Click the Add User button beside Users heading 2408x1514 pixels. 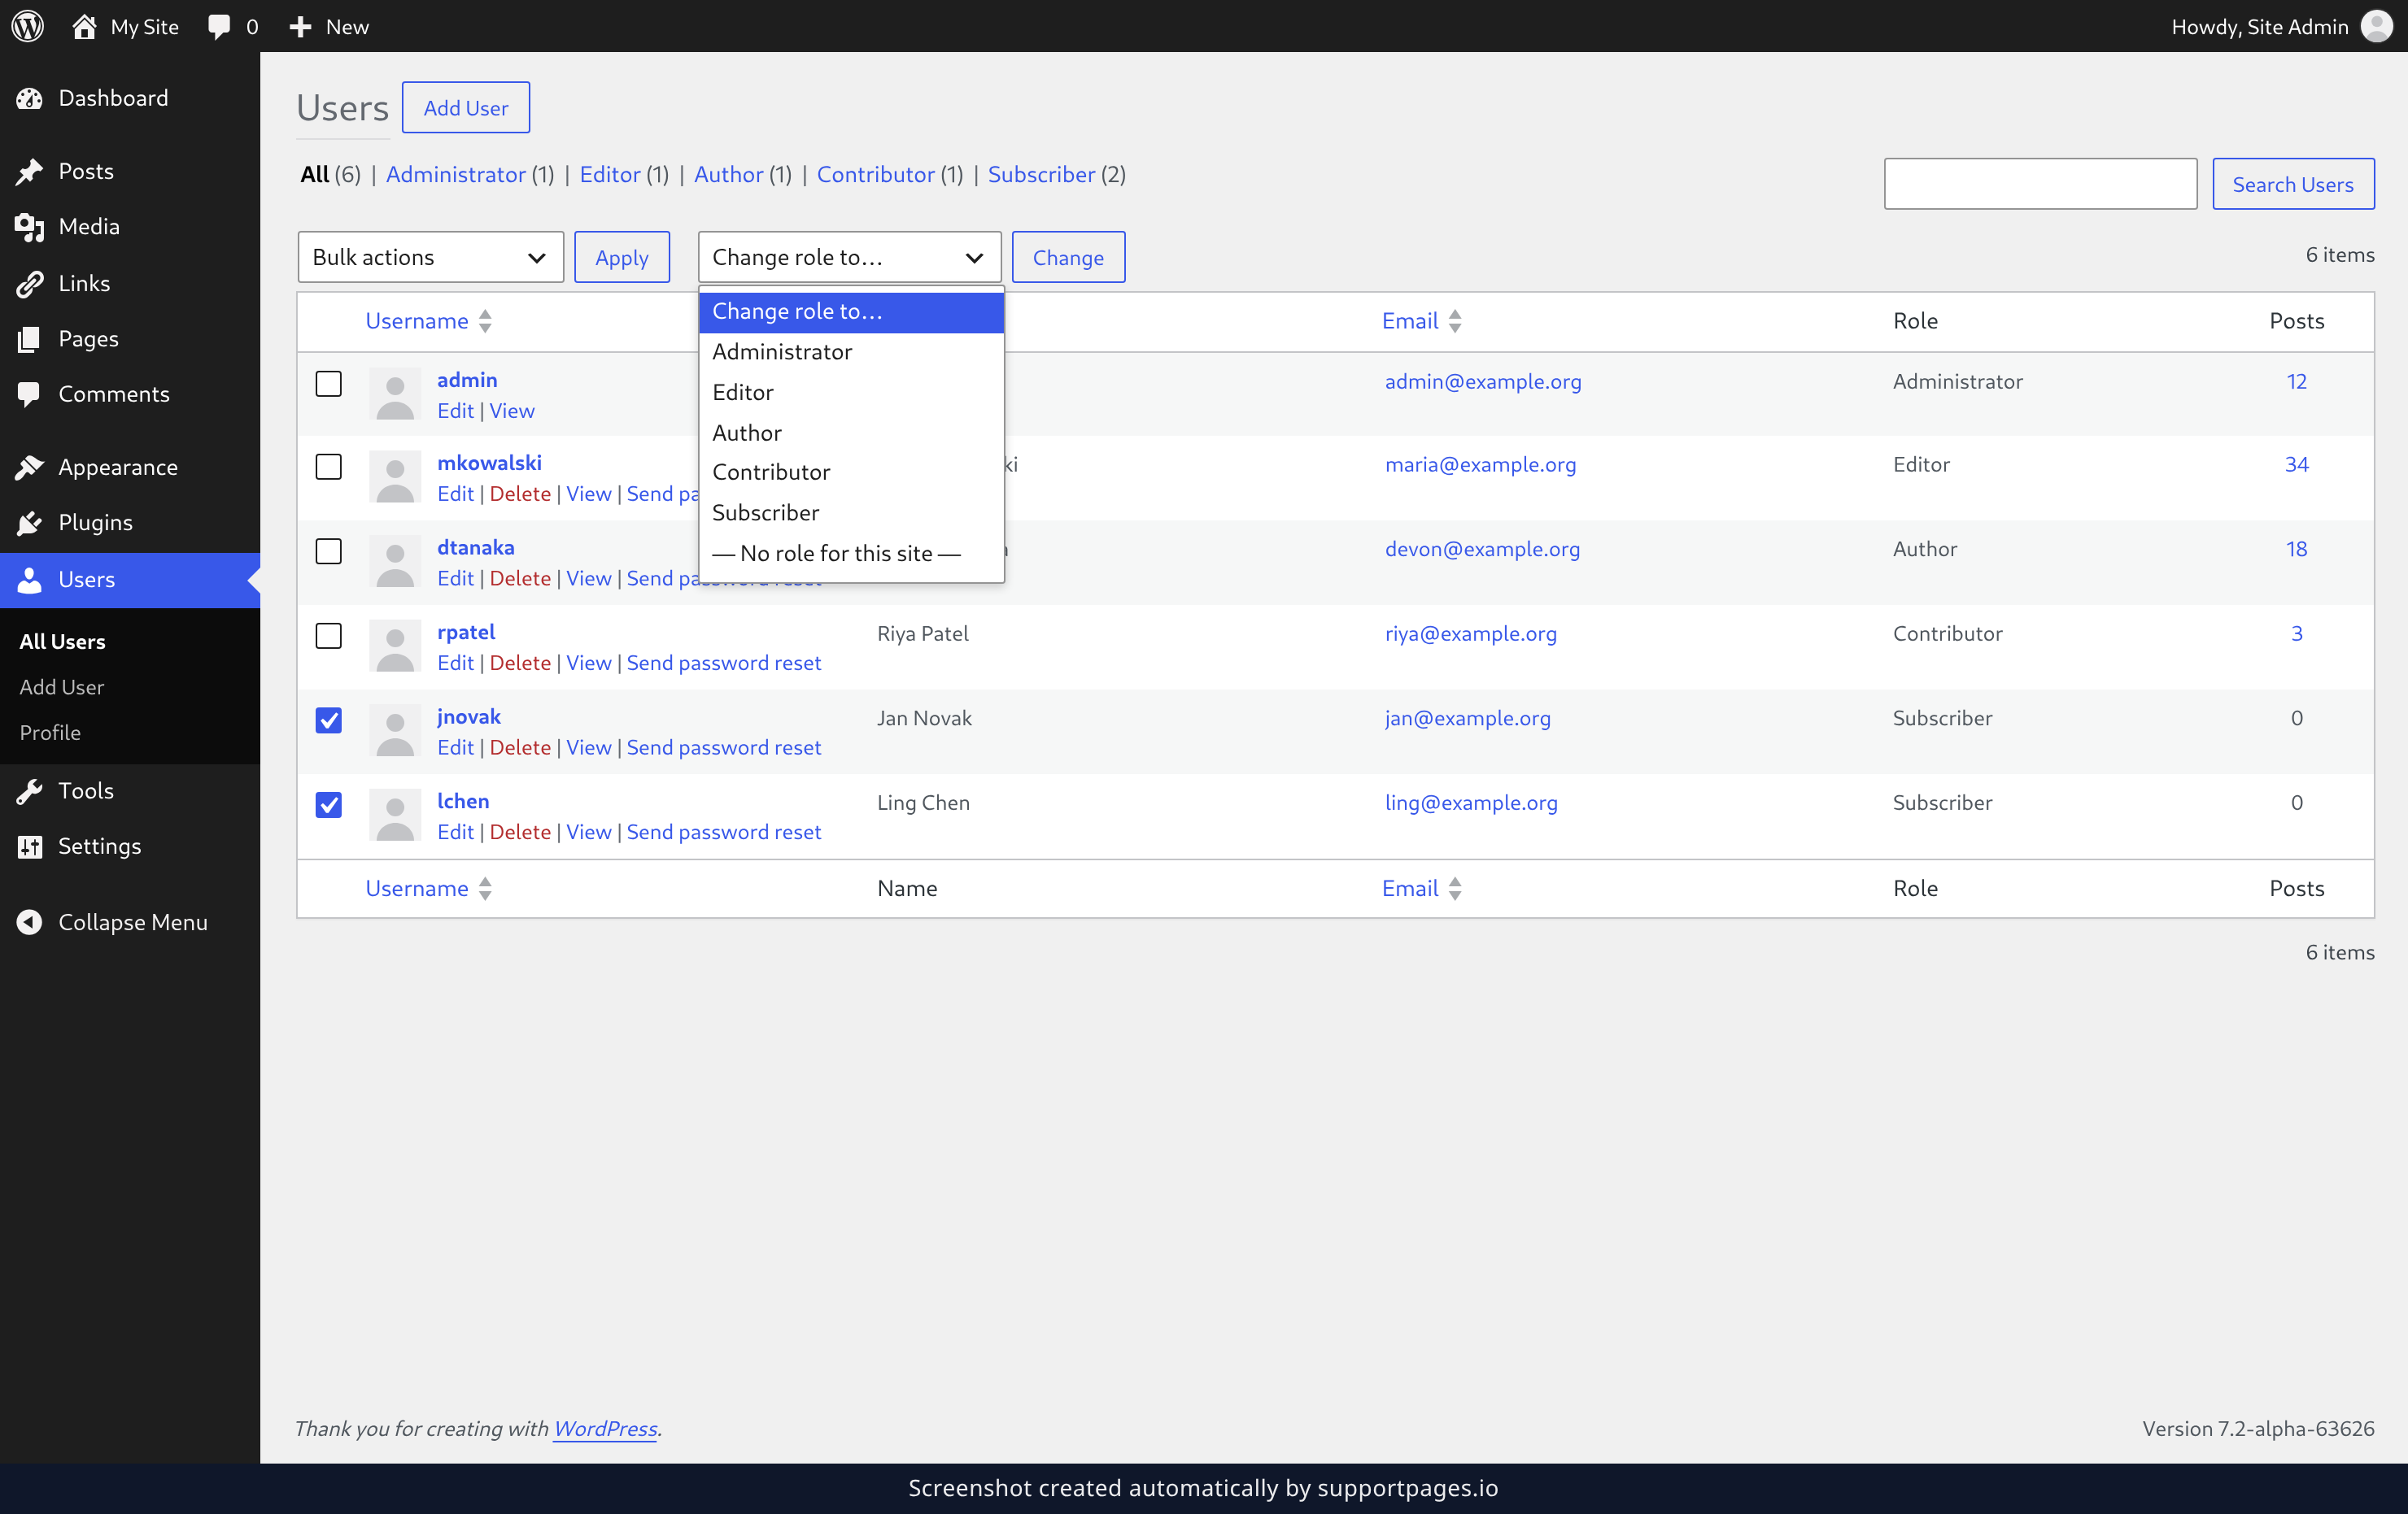466,108
